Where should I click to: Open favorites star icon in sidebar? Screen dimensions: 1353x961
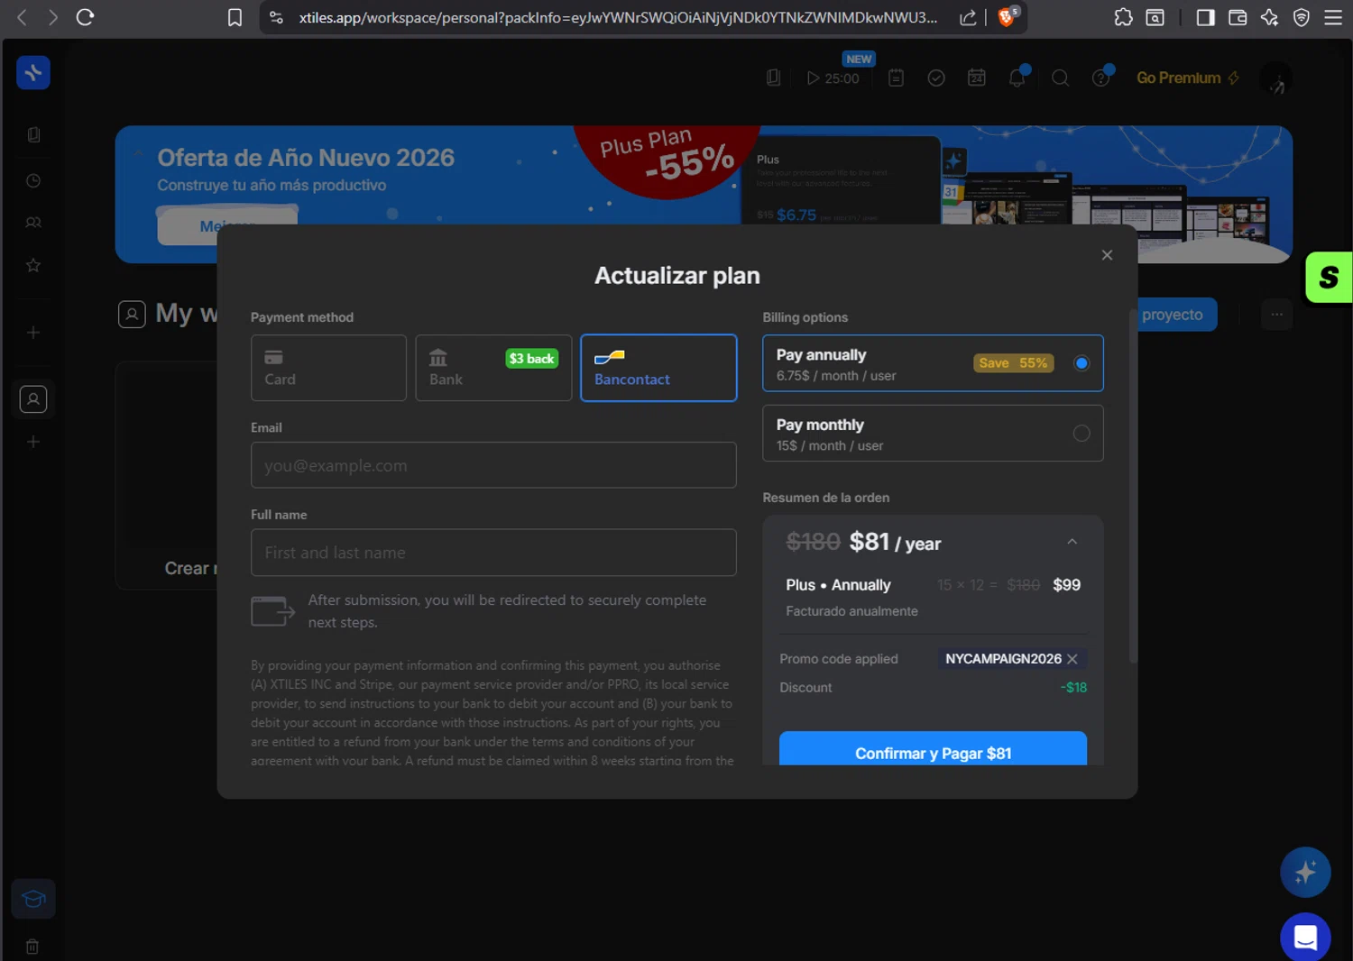(x=33, y=265)
